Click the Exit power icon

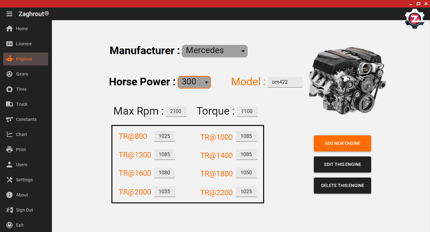click(9, 225)
